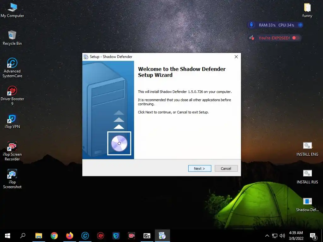This screenshot has height=242, width=323.
Task: Click the arrow on the RAM/CPU widget
Action: pos(300,25)
